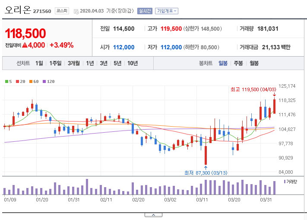Click the 코스피 market badge
Viewport: 307px width, 220px height.
[x=62, y=10]
